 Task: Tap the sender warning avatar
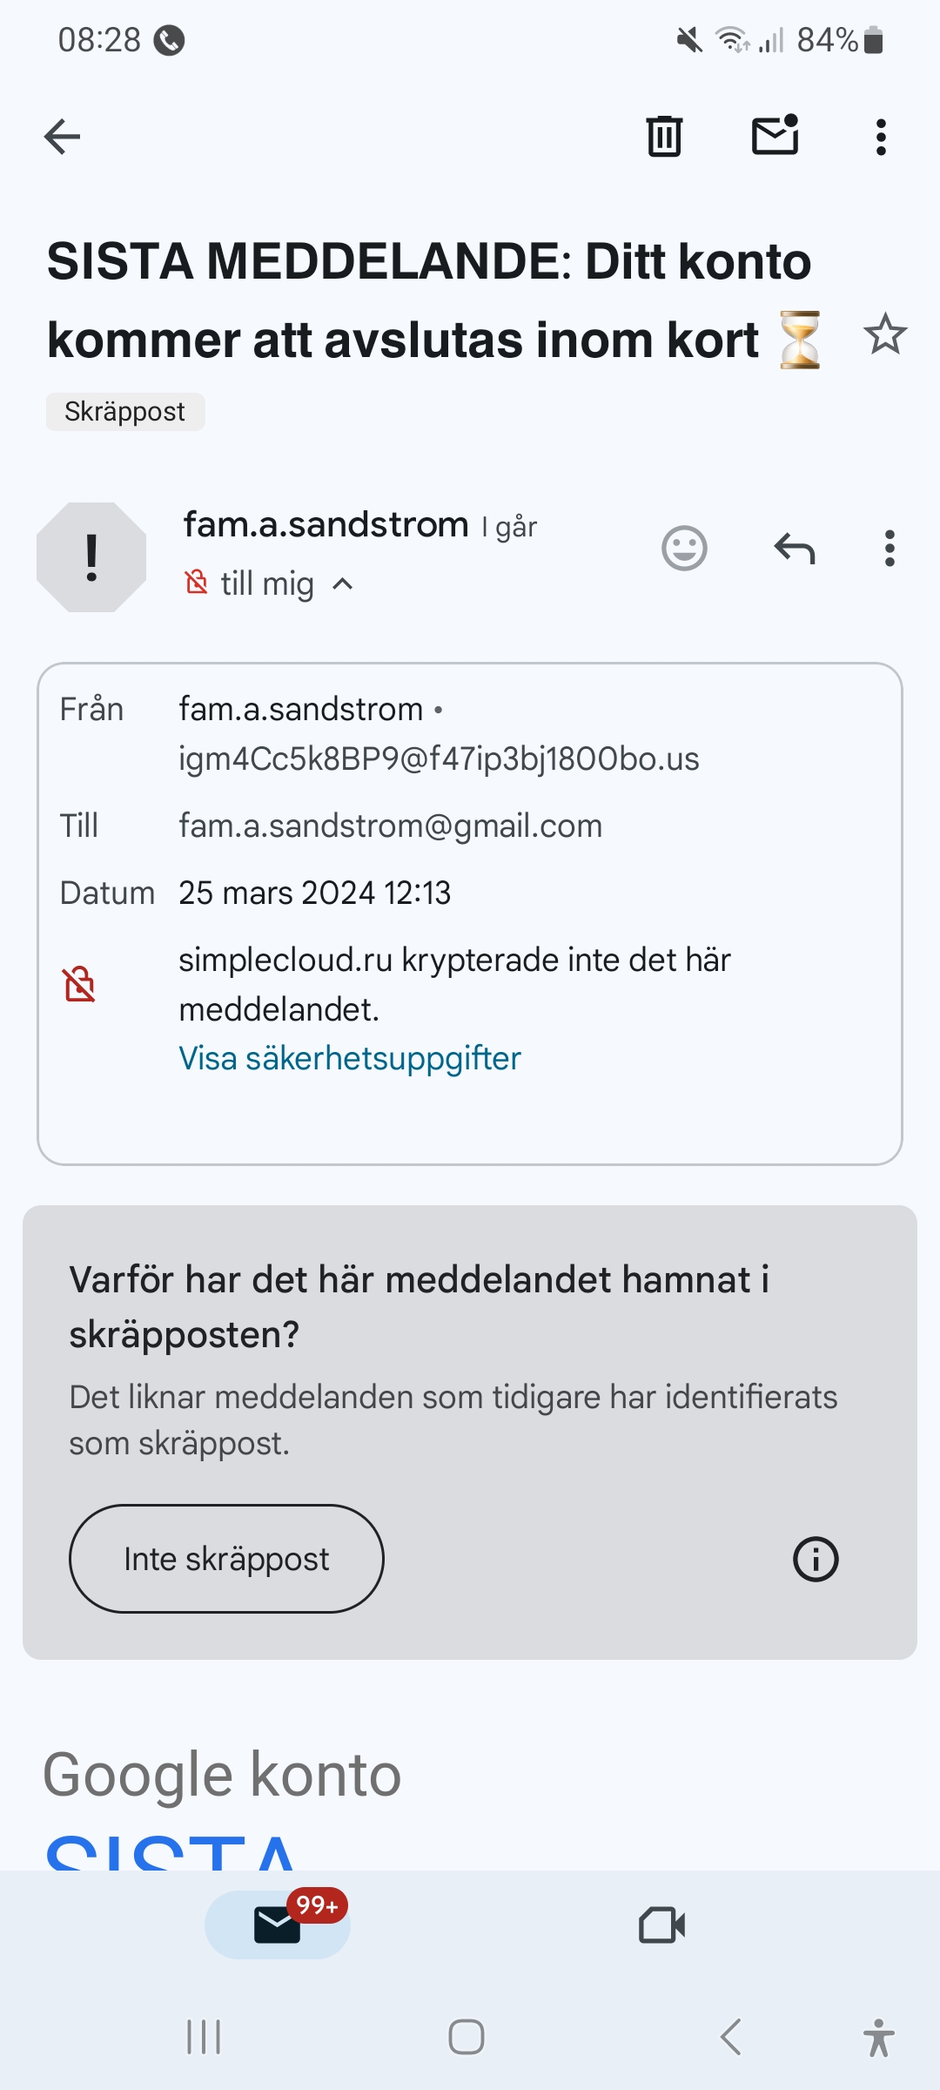click(x=91, y=557)
